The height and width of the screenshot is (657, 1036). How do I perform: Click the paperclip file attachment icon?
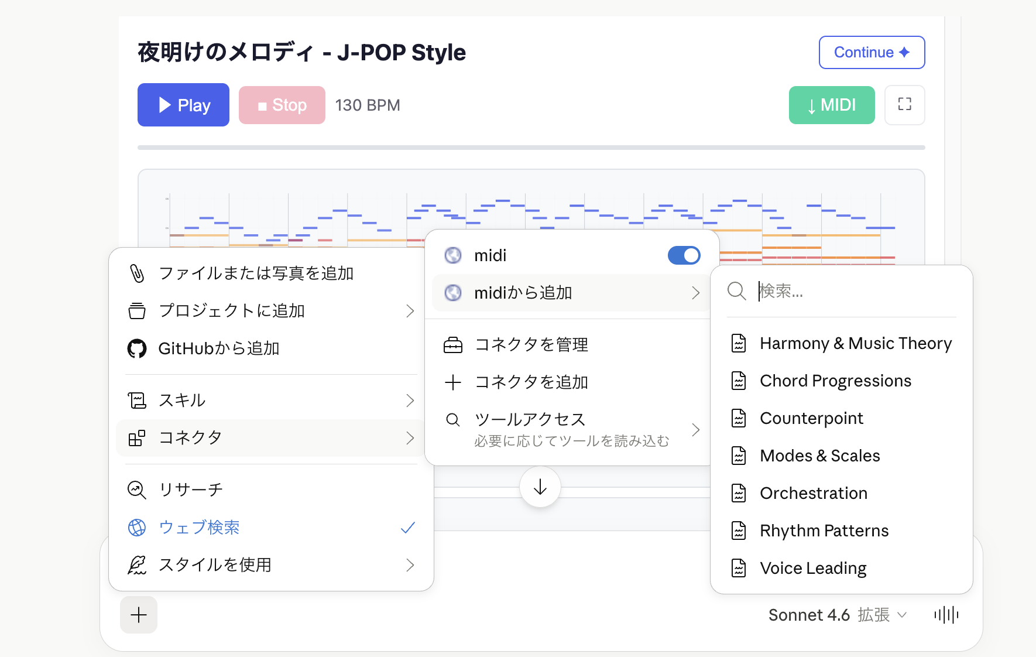click(x=138, y=272)
